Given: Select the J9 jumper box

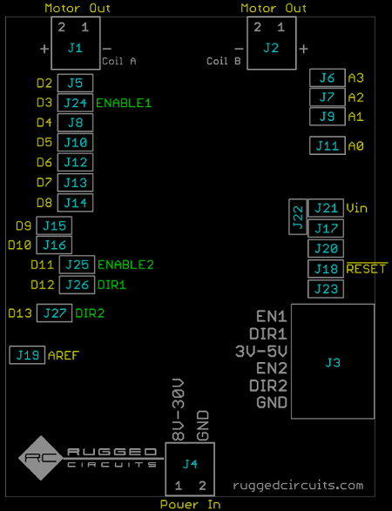Looking at the screenshot, I should point(328,117).
